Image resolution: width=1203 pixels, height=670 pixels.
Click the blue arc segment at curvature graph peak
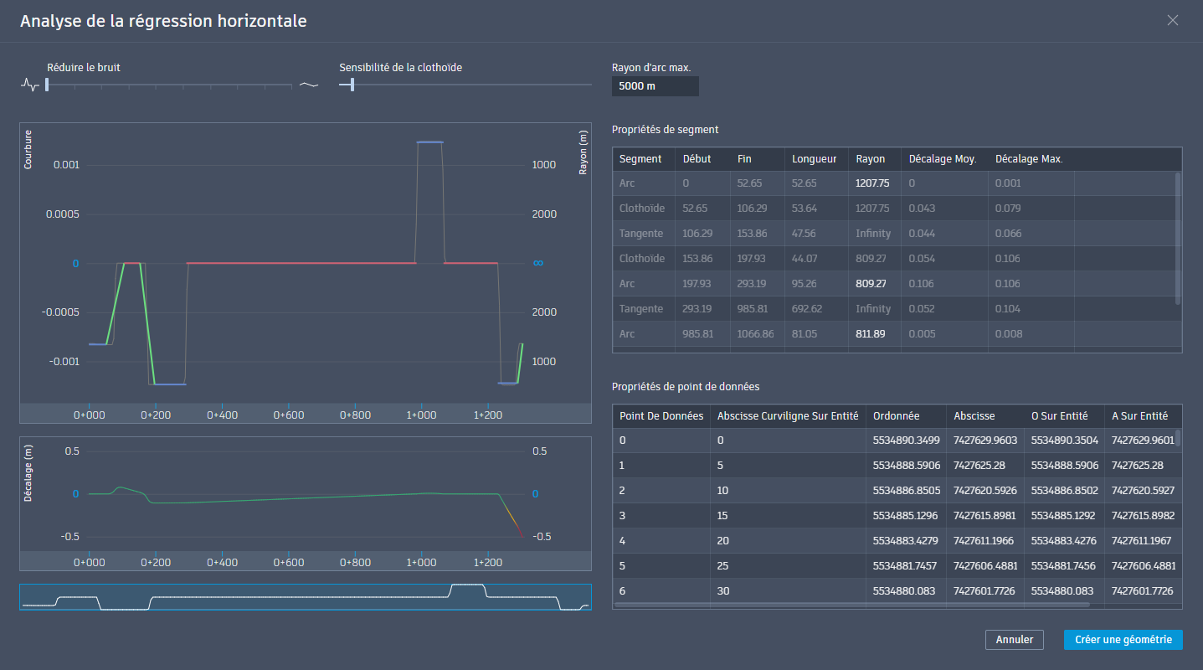429,142
